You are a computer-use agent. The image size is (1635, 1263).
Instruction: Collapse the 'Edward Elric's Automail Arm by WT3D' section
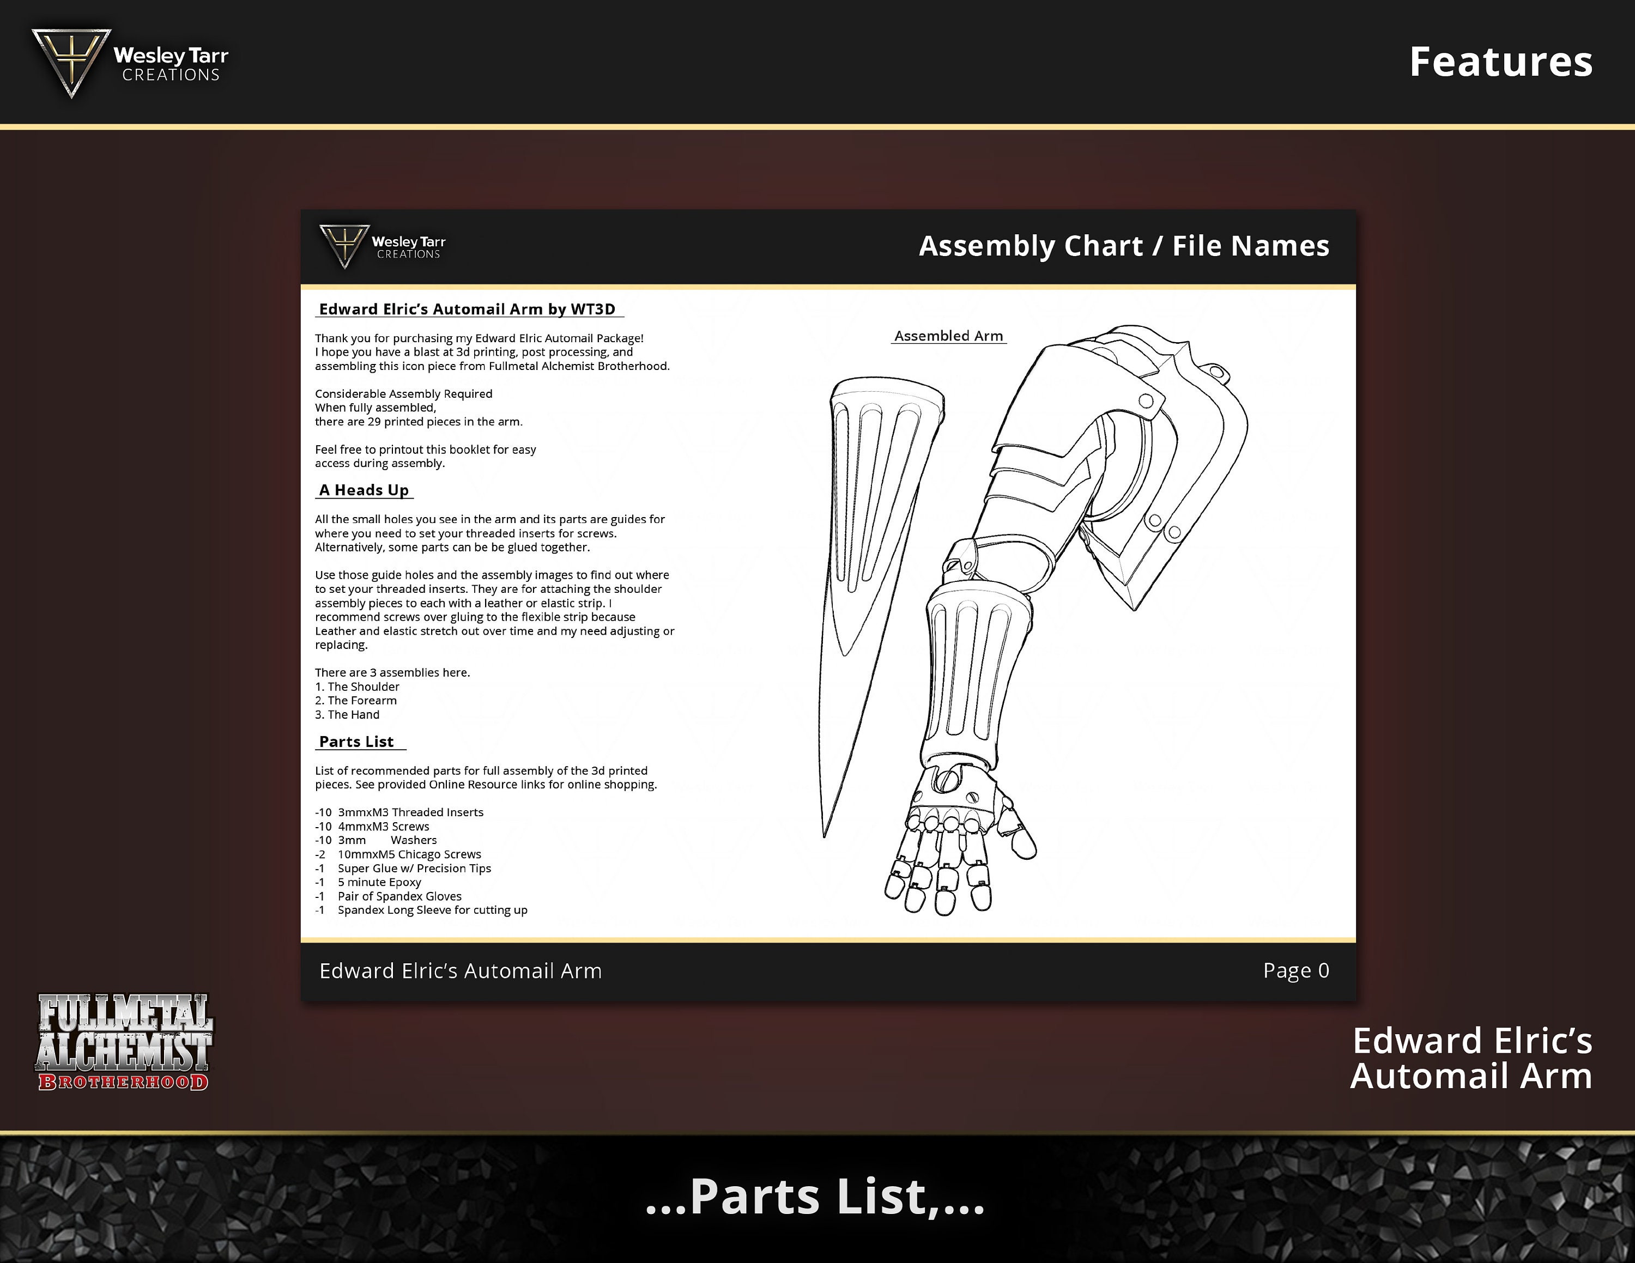tap(467, 309)
